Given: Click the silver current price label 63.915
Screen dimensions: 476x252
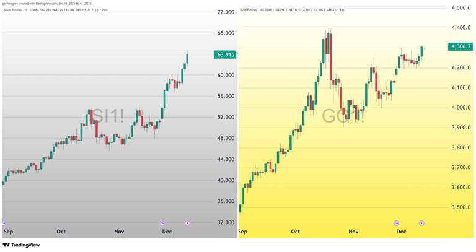Looking at the screenshot, I should click(224, 54).
